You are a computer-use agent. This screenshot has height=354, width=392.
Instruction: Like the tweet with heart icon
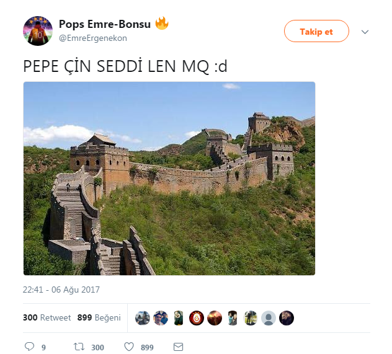(129, 347)
